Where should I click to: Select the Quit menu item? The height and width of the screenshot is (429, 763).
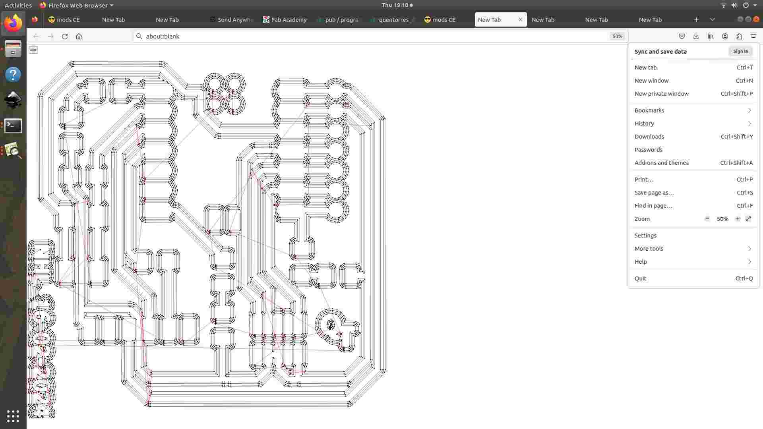[x=640, y=278]
